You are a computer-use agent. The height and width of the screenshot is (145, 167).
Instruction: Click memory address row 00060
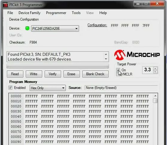[16, 127]
